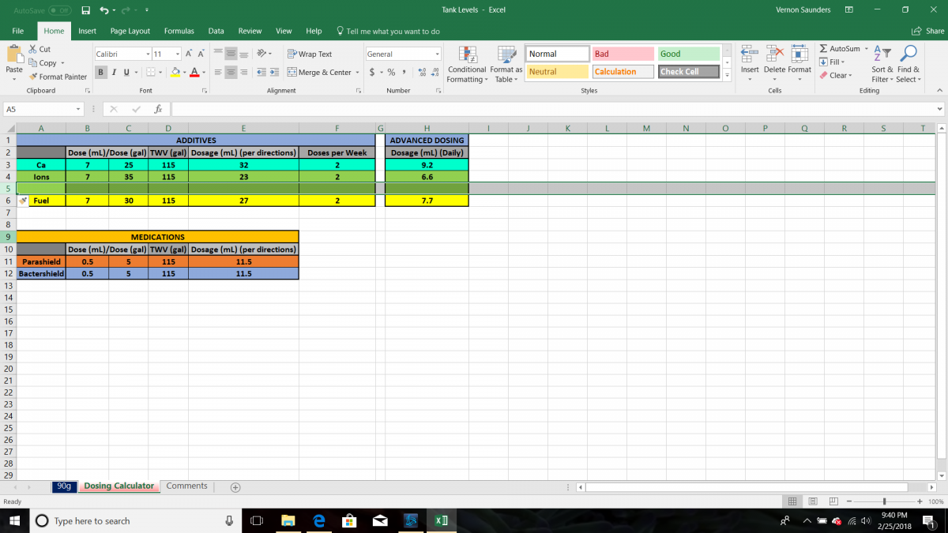948x533 pixels.
Task: Decrease font size icon
Action: coord(201,54)
